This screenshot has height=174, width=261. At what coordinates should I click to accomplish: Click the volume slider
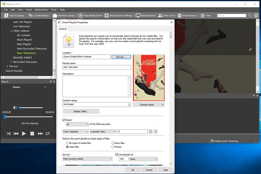(31, 108)
